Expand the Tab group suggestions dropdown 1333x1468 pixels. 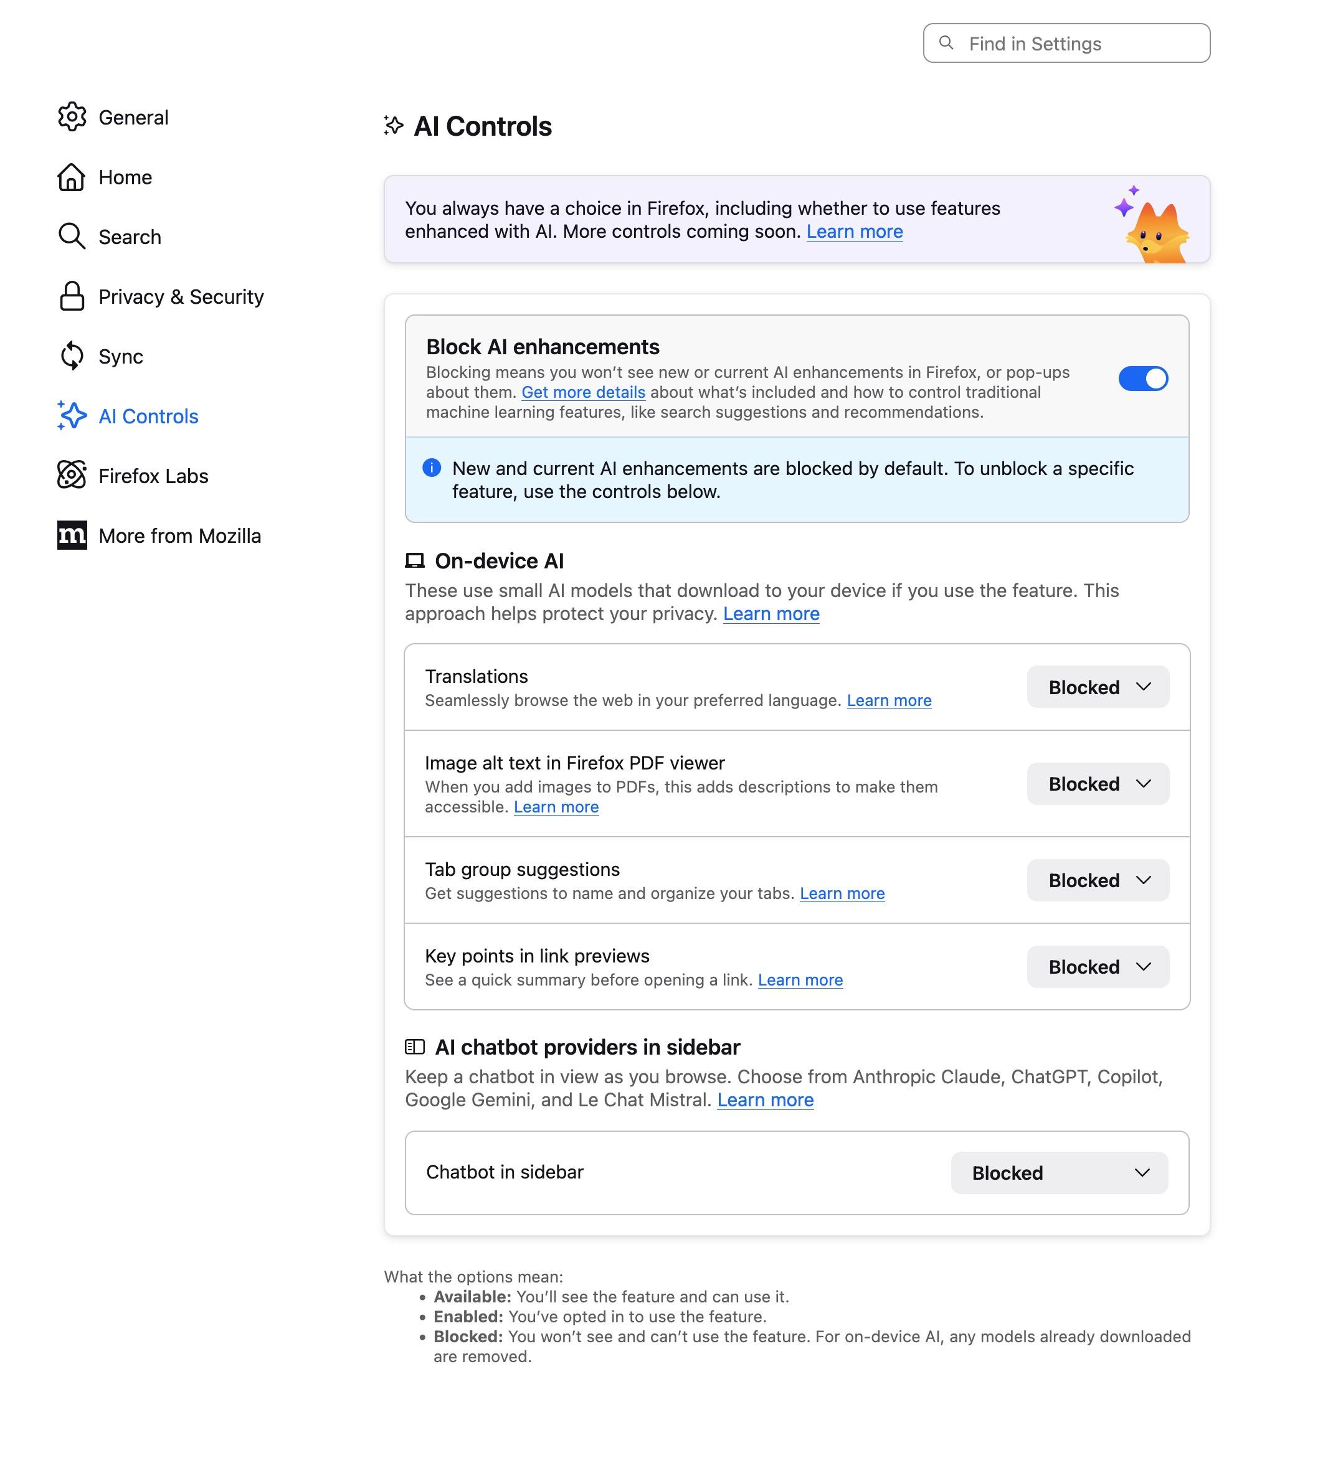point(1097,880)
